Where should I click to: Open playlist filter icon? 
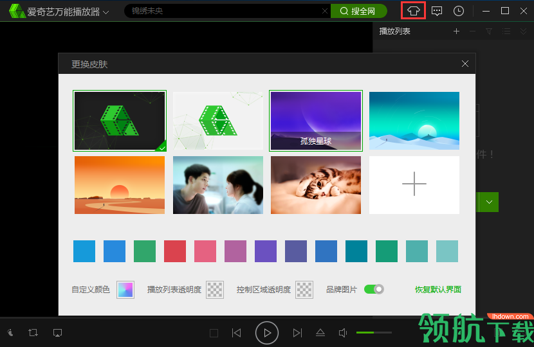[489, 31]
